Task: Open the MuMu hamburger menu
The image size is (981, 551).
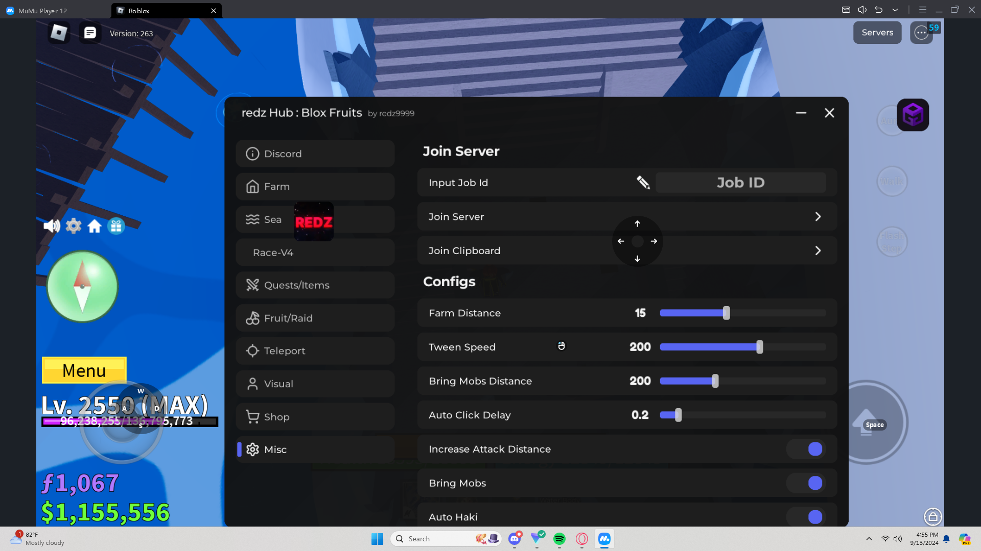Action: point(923,10)
